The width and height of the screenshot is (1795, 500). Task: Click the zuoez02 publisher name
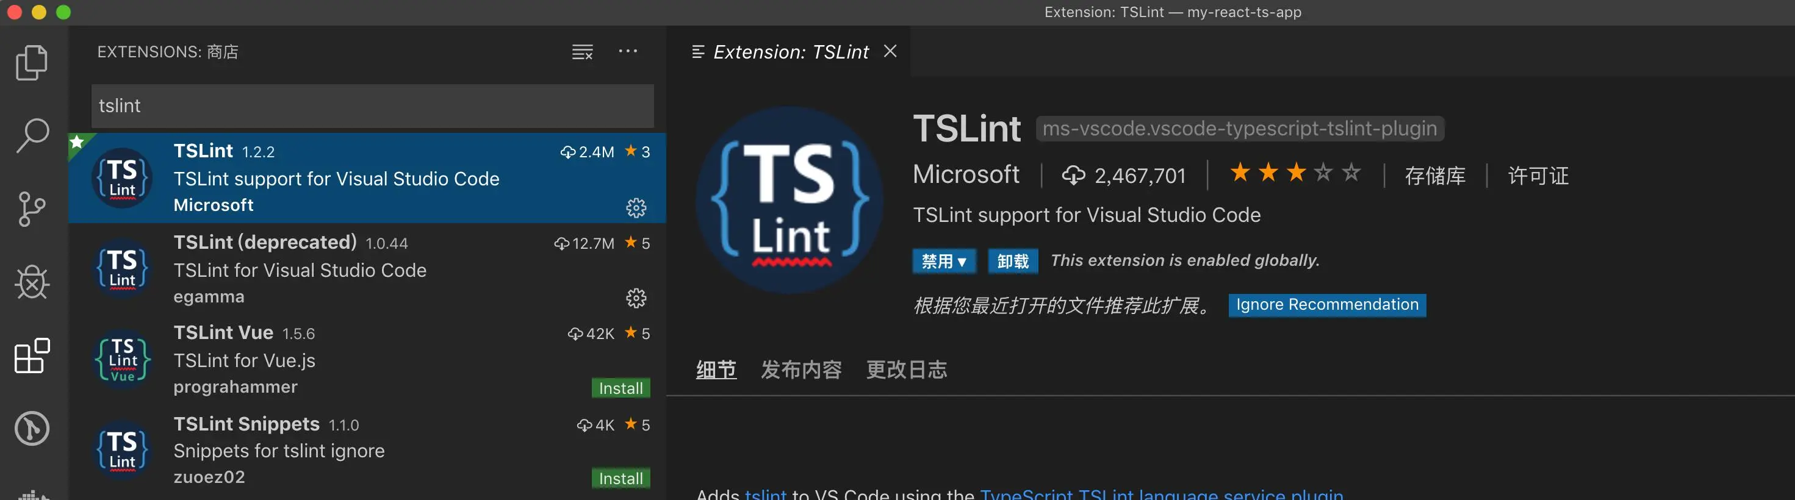pyautogui.click(x=209, y=477)
